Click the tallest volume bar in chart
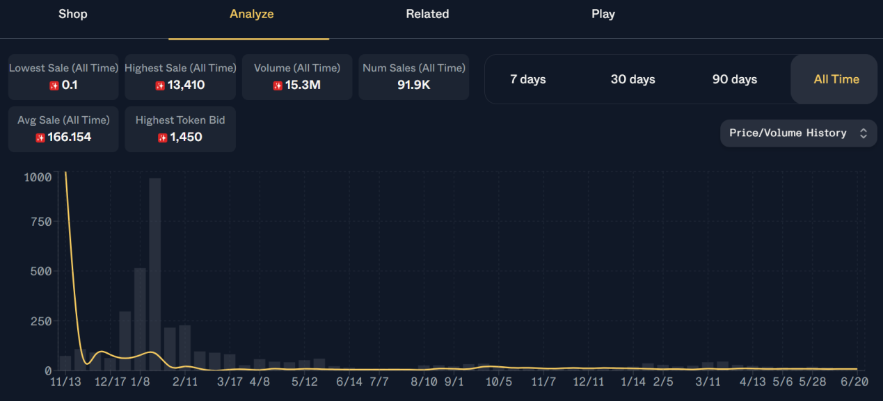Viewport: 883px width, 401px height. click(155, 275)
